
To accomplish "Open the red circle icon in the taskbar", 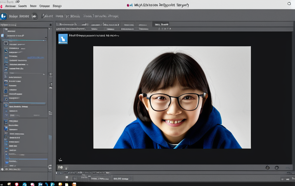I will (x=17, y=184).
